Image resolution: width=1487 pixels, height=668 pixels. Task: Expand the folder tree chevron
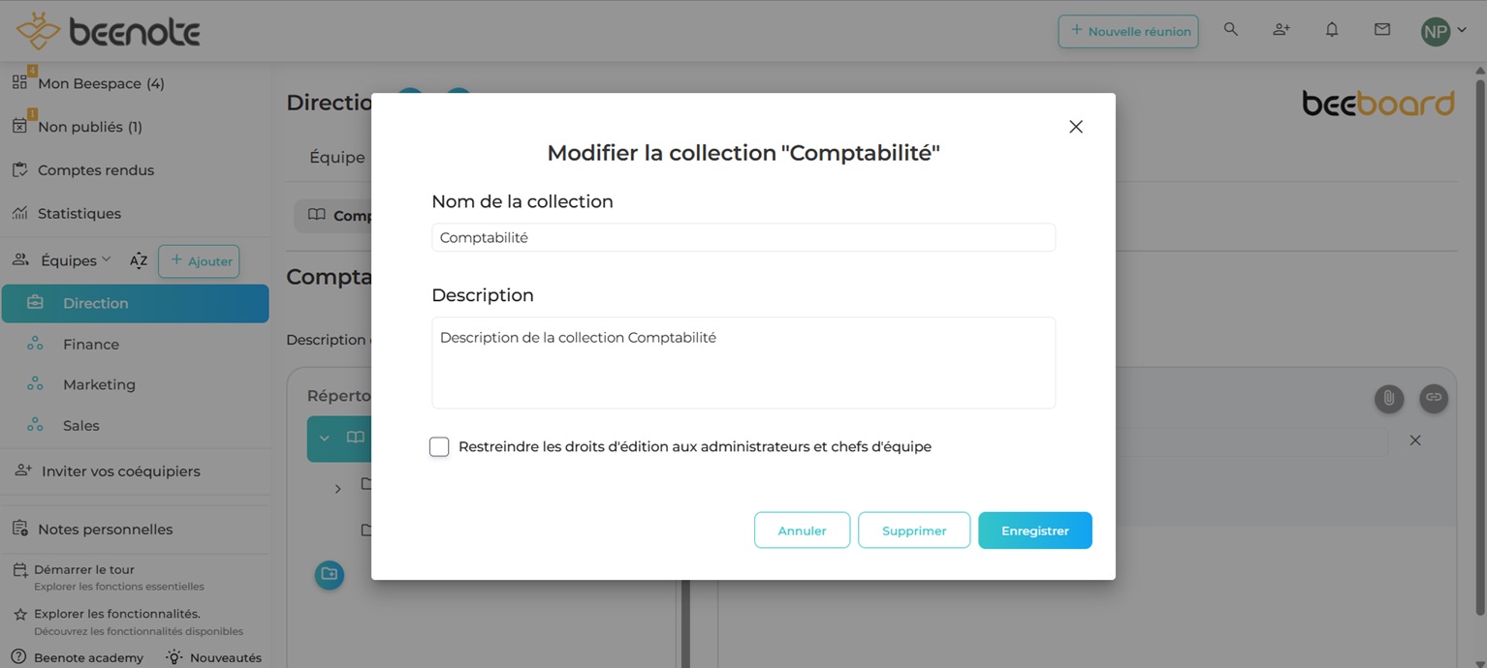(337, 489)
